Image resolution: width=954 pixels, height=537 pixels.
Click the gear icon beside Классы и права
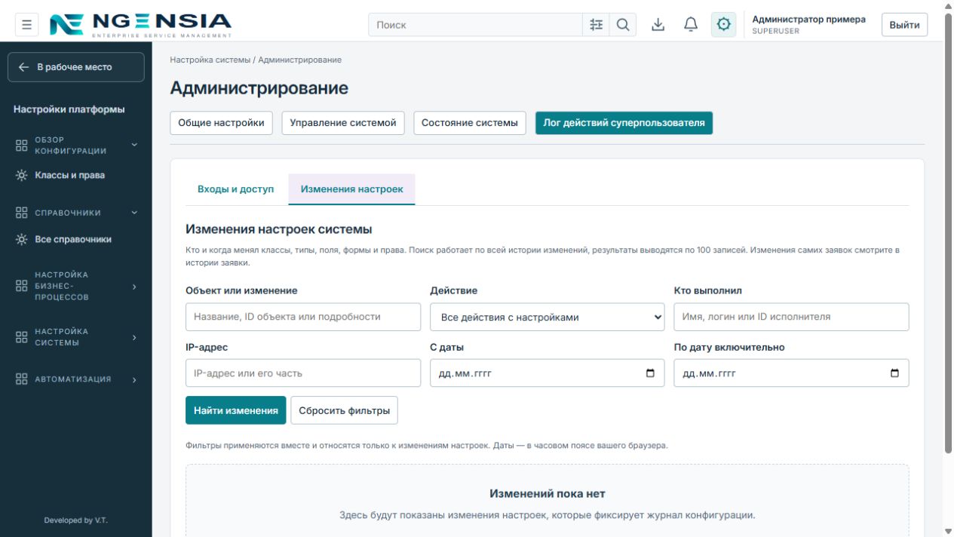click(x=21, y=175)
